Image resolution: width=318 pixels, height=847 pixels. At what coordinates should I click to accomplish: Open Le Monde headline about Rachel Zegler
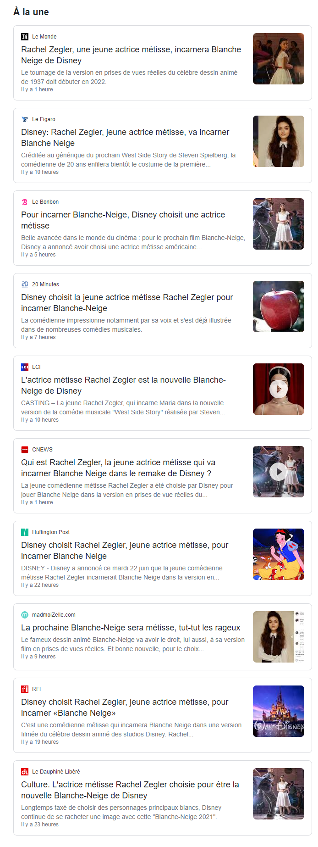coord(131,55)
